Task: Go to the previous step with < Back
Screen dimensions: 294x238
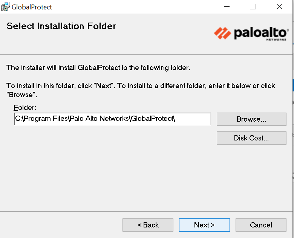Action: [148, 225]
